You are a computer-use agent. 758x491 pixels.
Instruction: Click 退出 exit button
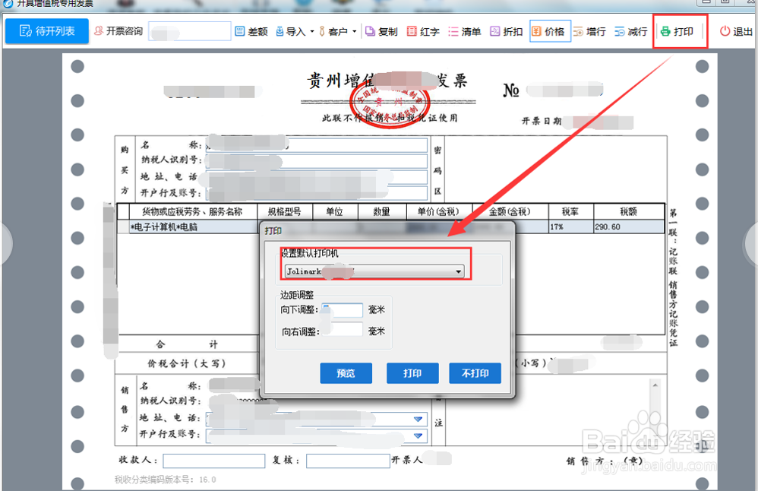(736, 31)
